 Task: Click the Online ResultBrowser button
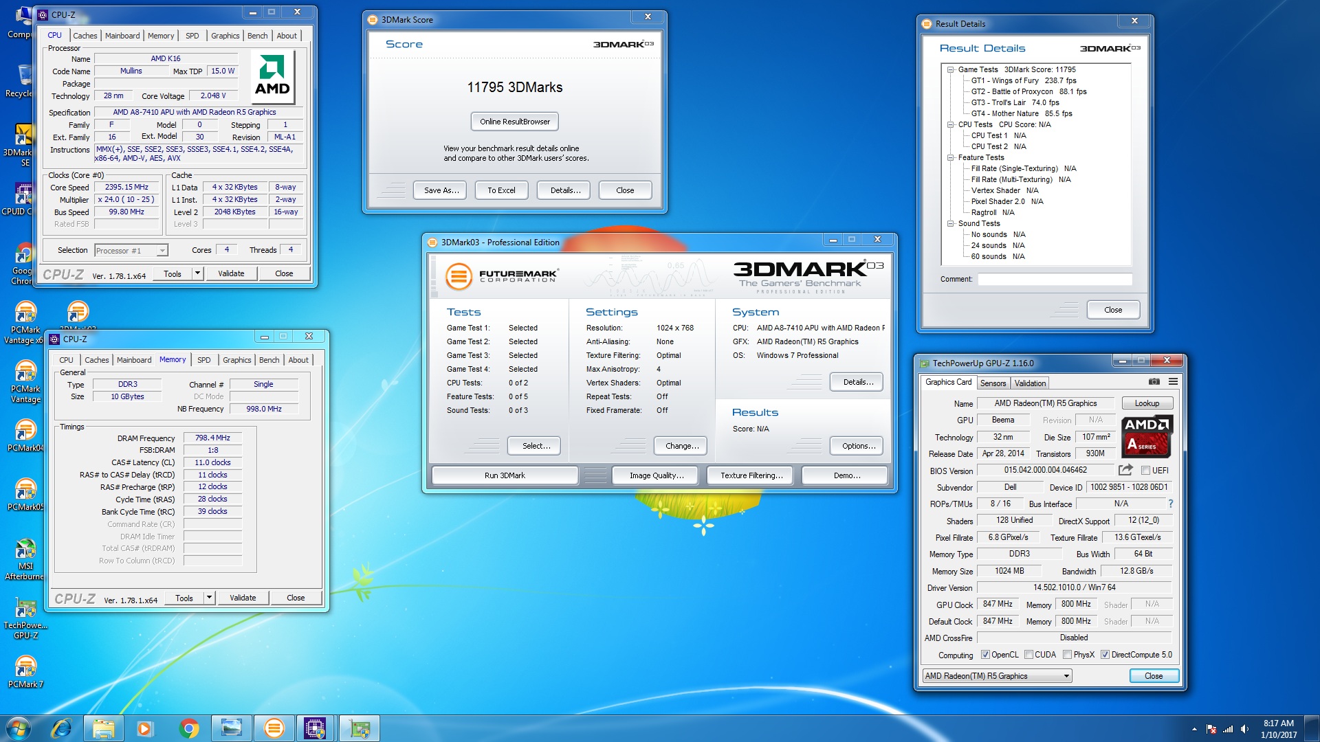click(515, 122)
